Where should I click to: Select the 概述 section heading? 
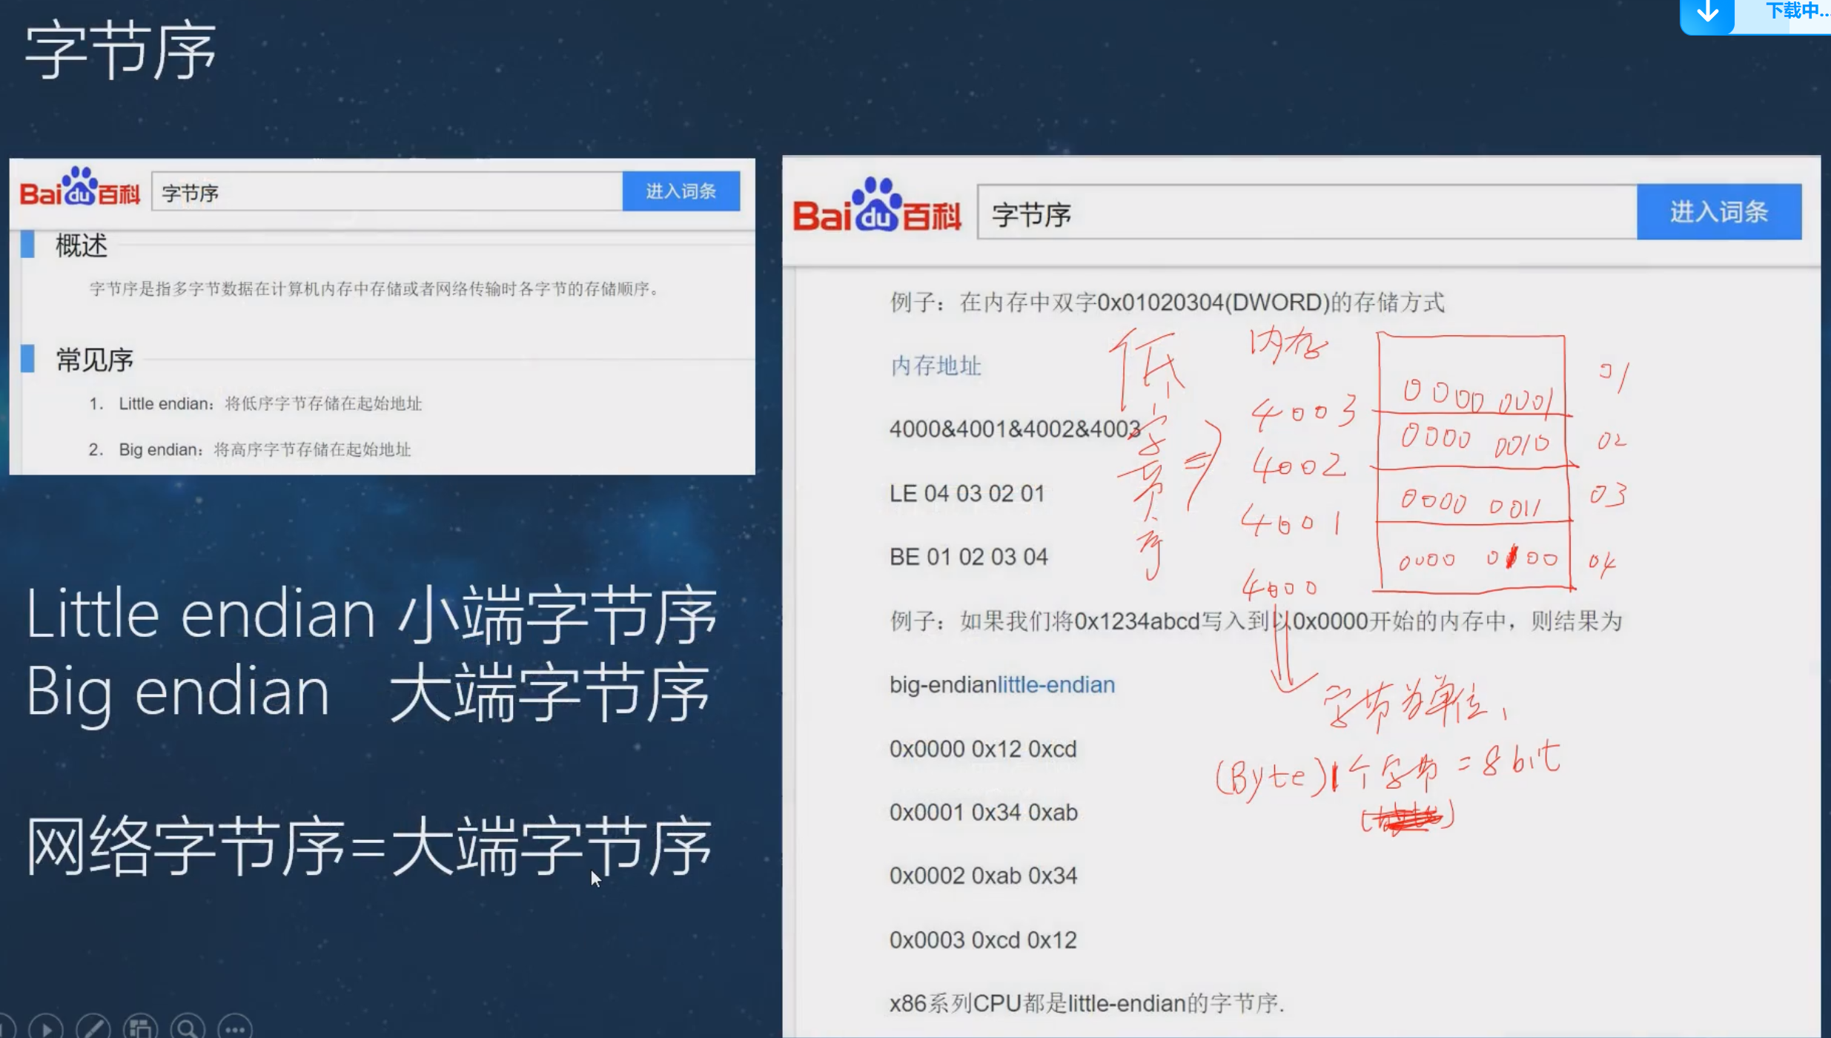click(82, 245)
